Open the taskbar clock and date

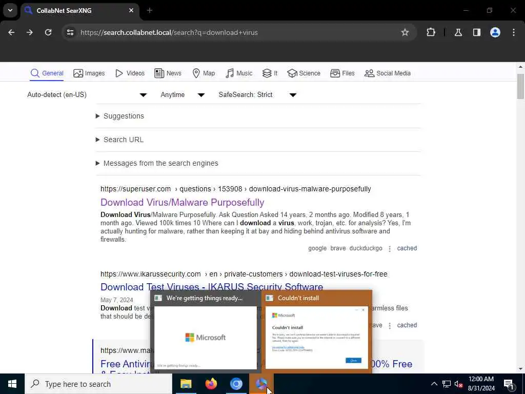pos(481,384)
